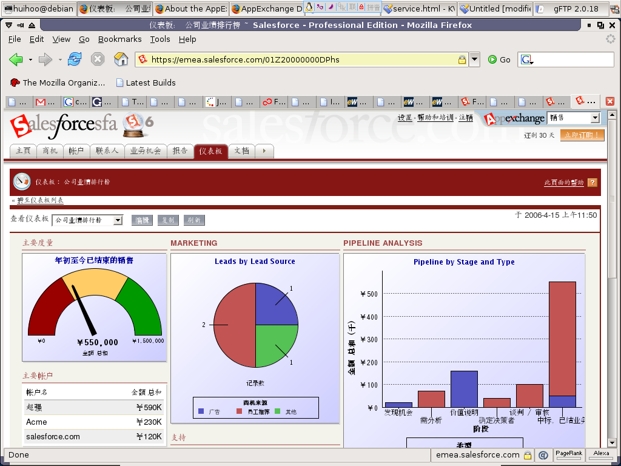Open the Back button history dropdown
The height and width of the screenshot is (466, 621).
tap(30, 60)
